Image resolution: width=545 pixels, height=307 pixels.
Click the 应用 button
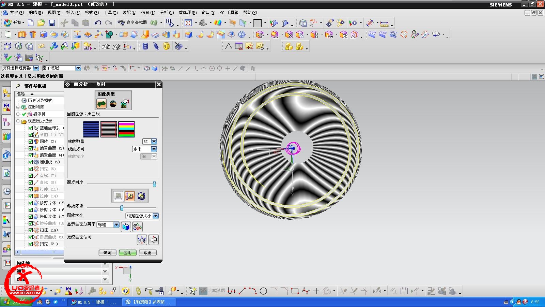pos(127,252)
